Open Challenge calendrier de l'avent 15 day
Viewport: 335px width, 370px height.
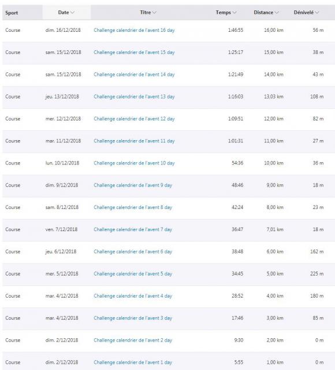point(134,52)
